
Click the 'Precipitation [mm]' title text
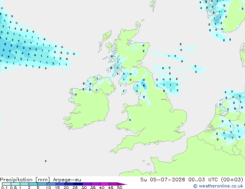[x=25, y=180]
